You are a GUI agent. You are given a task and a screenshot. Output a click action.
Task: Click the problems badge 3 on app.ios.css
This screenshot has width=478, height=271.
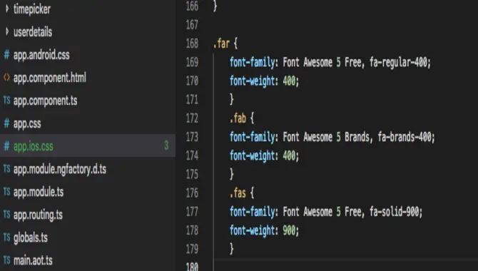click(x=166, y=145)
